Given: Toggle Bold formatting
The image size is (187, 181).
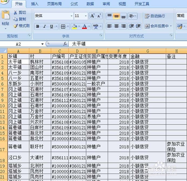Looking at the screenshot, I should (38, 26).
